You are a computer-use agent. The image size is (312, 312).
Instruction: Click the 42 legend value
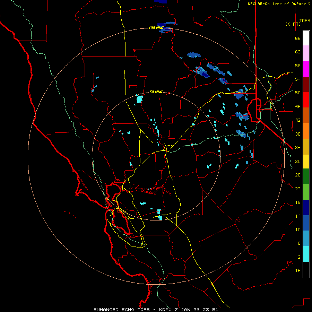coord(298,120)
